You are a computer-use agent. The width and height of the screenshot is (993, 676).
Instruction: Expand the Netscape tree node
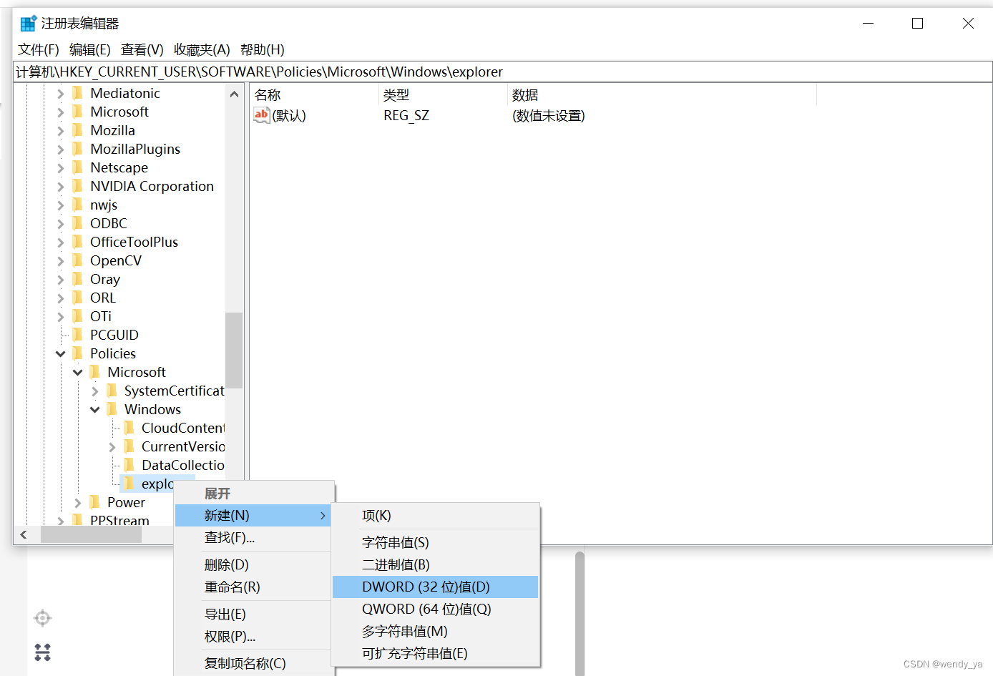(61, 168)
